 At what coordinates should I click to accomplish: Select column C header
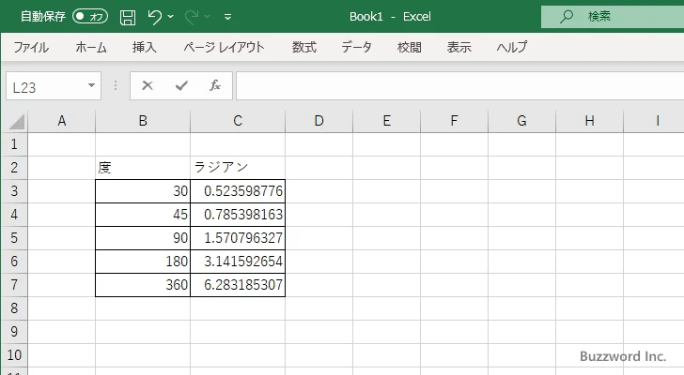238,121
